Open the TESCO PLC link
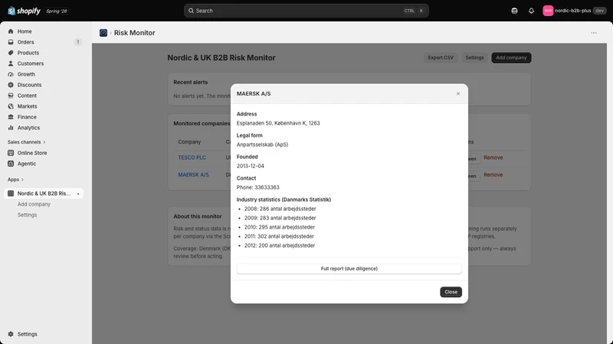The image size is (613, 344). (x=192, y=157)
